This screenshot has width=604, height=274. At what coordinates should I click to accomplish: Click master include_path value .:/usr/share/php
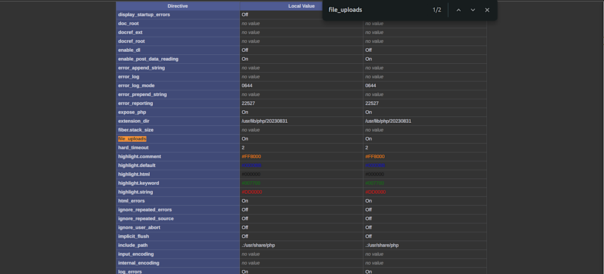[x=382, y=245]
